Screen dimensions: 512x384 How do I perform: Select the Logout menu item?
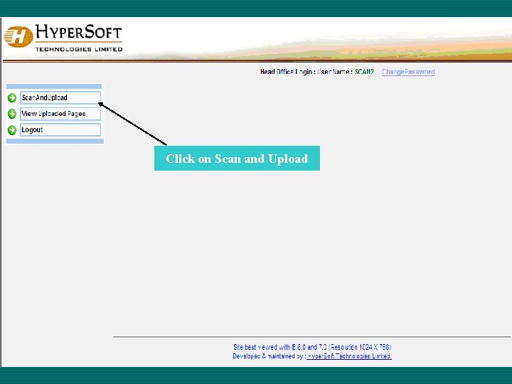click(60, 129)
